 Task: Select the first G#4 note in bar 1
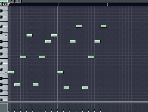coord(17,85)
